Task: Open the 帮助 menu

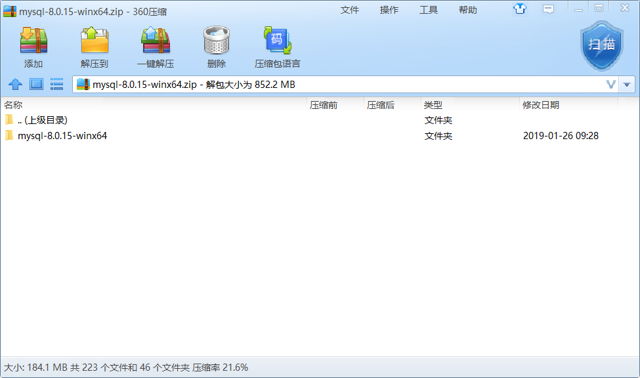Action: [468, 10]
